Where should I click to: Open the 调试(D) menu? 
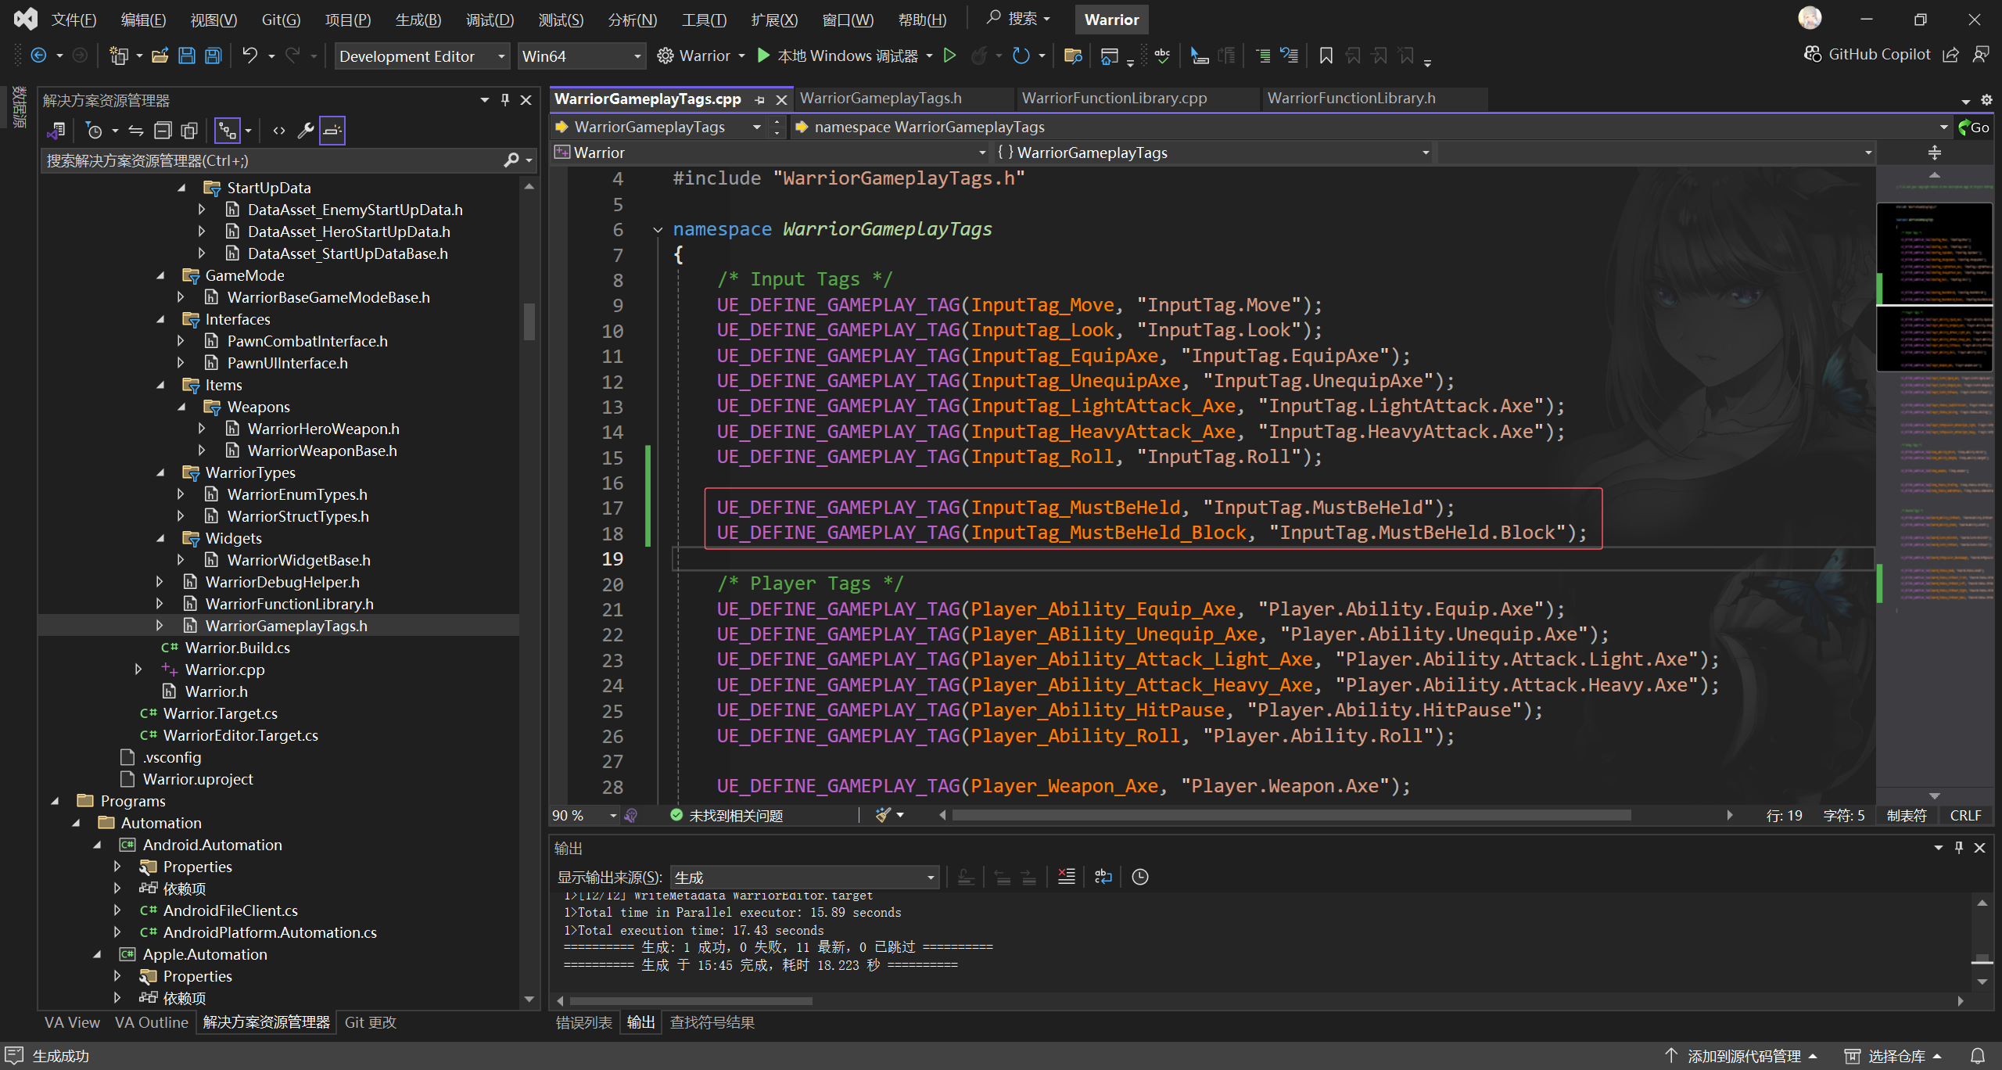[490, 20]
